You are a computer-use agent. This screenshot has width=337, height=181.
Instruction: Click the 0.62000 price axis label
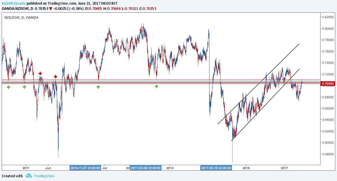328,131
